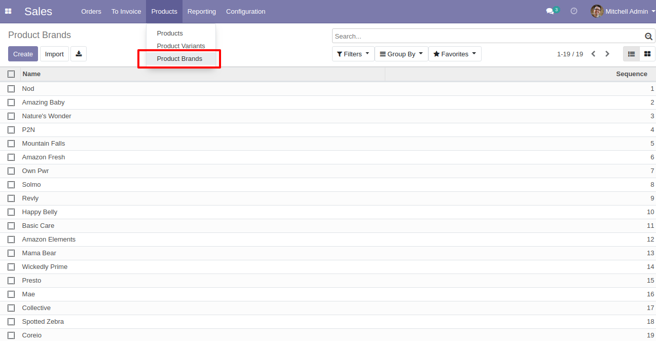
Task: Open the Amazon Elements brand row
Action: click(328, 240)
